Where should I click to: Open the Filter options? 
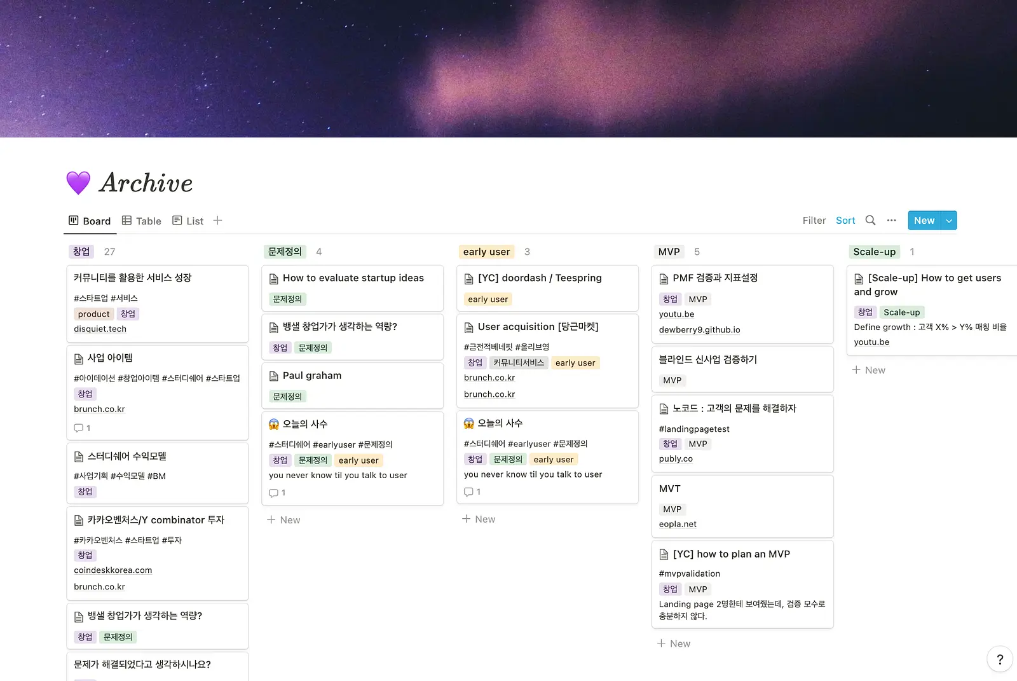814,221
